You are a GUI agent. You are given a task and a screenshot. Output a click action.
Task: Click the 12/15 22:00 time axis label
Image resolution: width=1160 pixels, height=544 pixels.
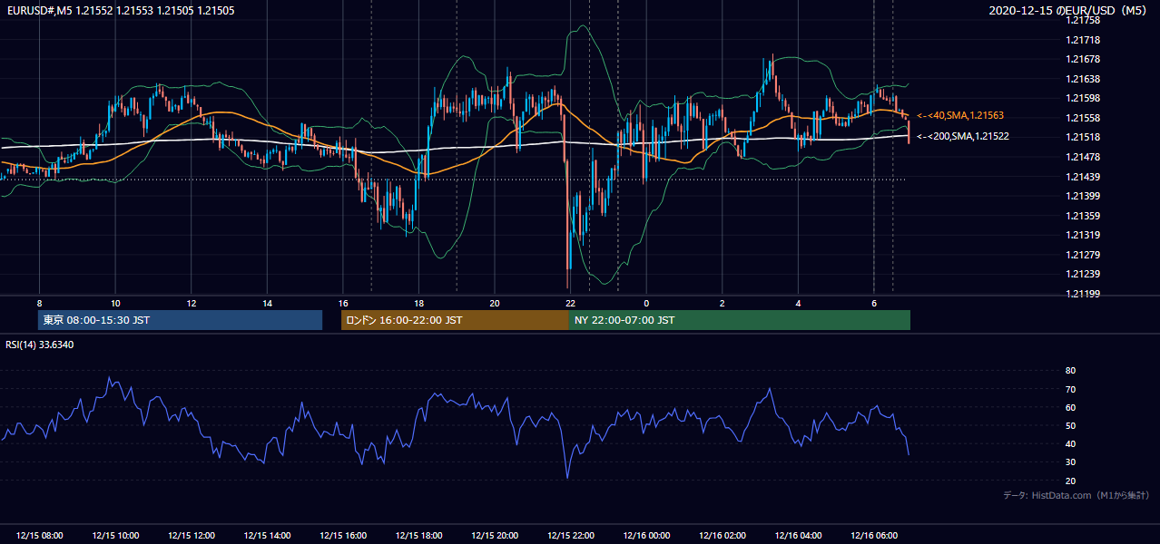(x=570, y=536)
